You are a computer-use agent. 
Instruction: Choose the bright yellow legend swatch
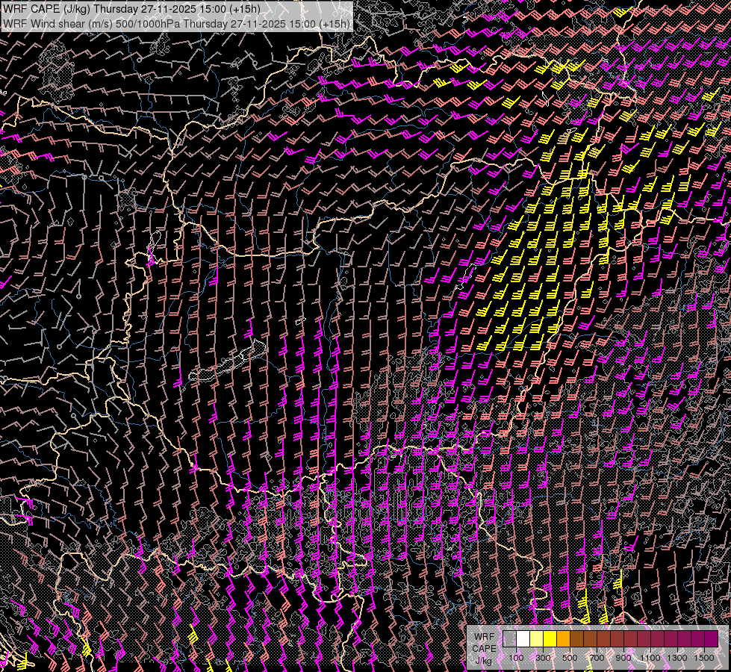[x=550, y=639]
